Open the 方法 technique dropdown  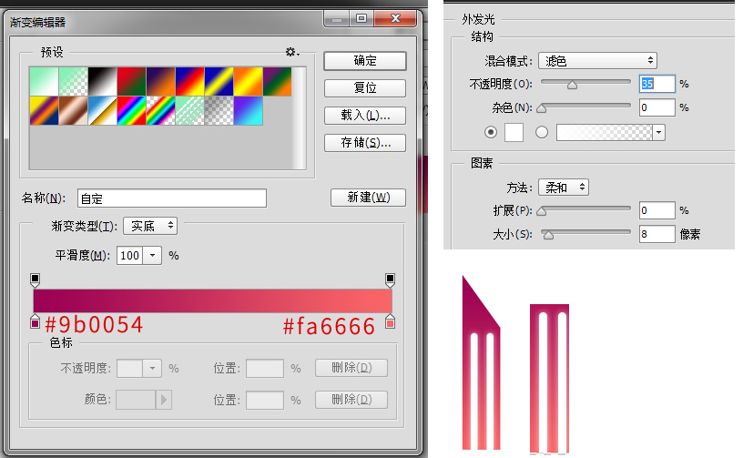[564, 188]
